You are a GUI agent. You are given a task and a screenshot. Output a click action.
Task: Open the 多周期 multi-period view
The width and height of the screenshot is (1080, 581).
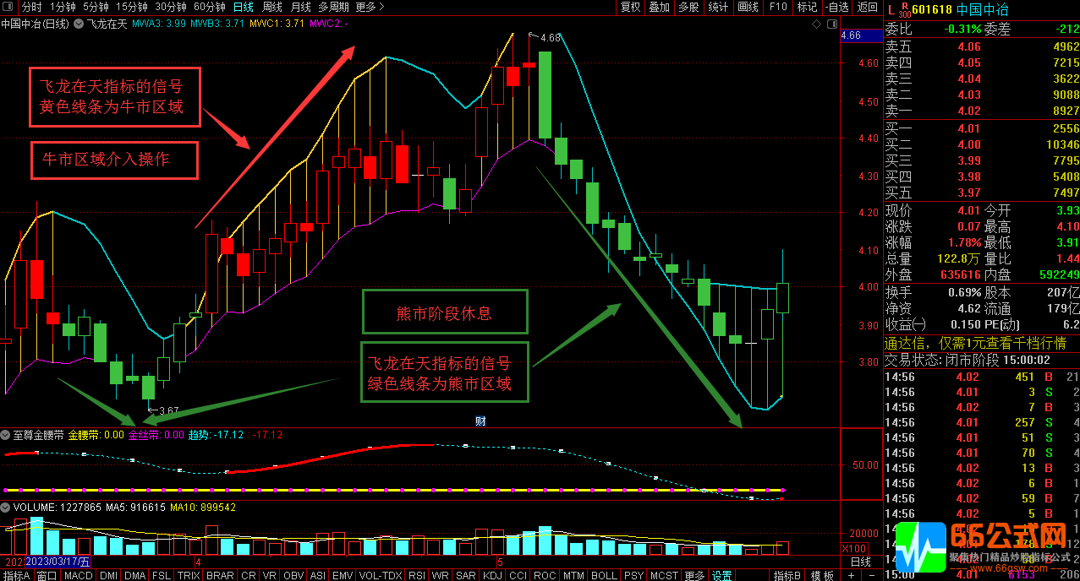click(333, 7)
